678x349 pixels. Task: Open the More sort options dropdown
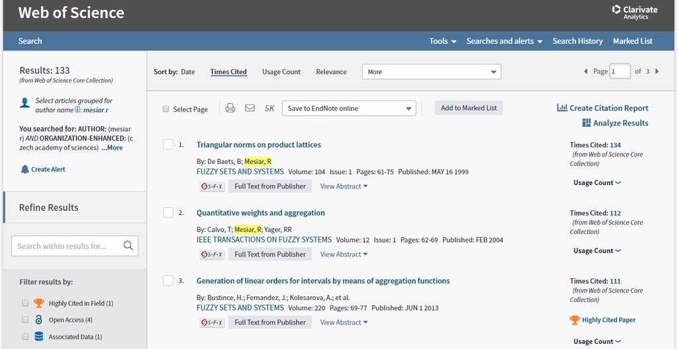[x=432, y=71]
